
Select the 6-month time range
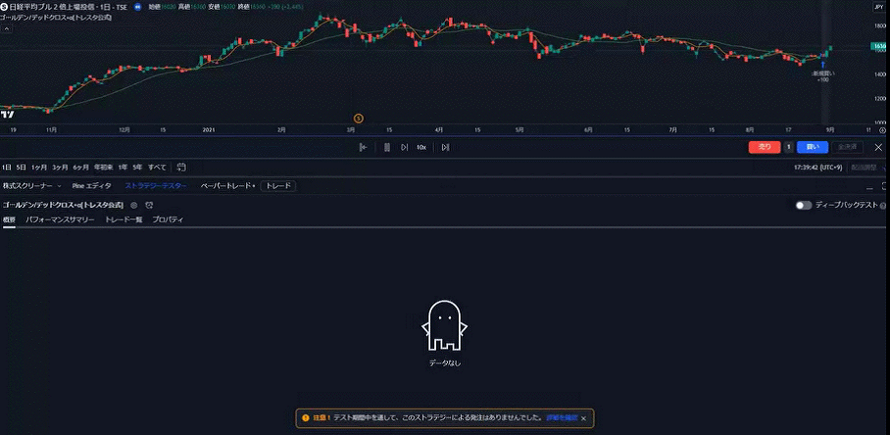[x=81, y=168]
